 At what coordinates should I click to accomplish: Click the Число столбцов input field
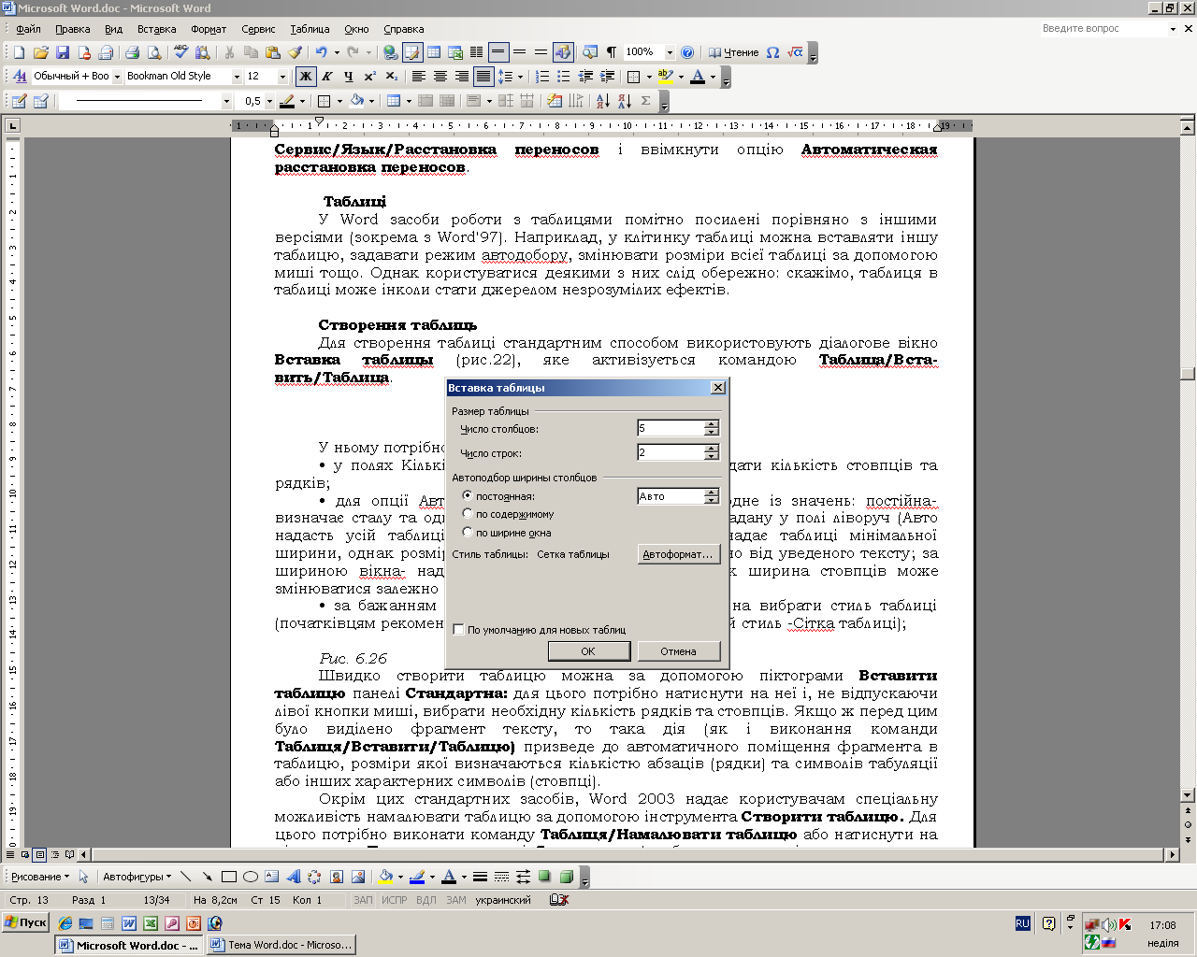pos(670,428)
